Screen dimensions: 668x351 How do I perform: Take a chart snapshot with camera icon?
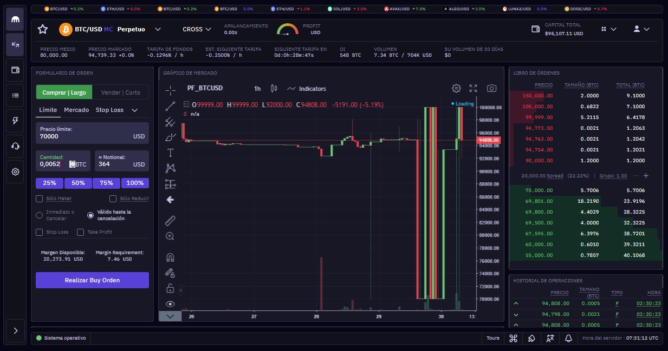pyautogui.click(x=491, y=88)
